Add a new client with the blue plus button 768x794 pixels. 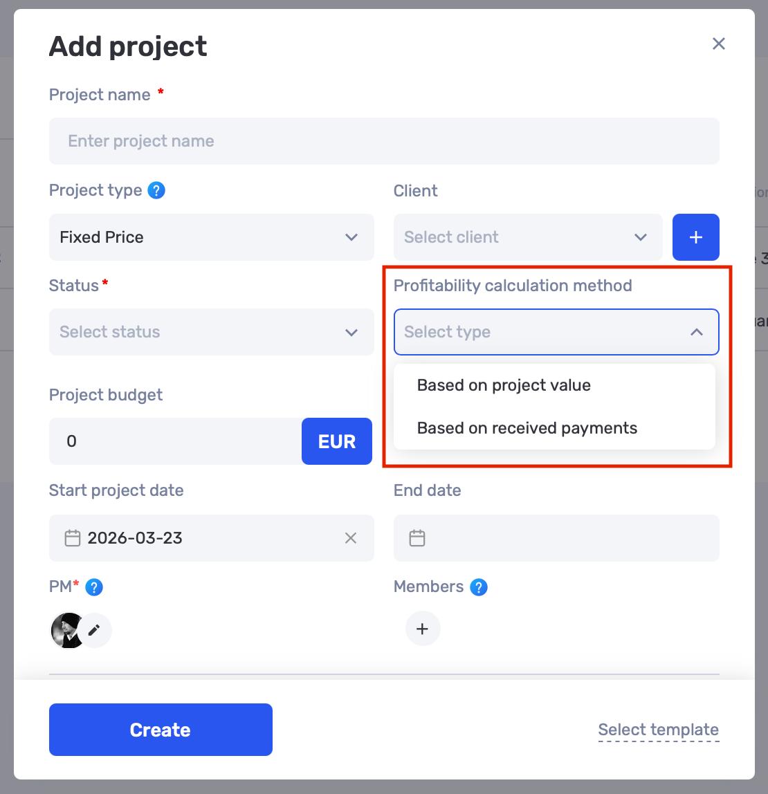click(695, 237)
